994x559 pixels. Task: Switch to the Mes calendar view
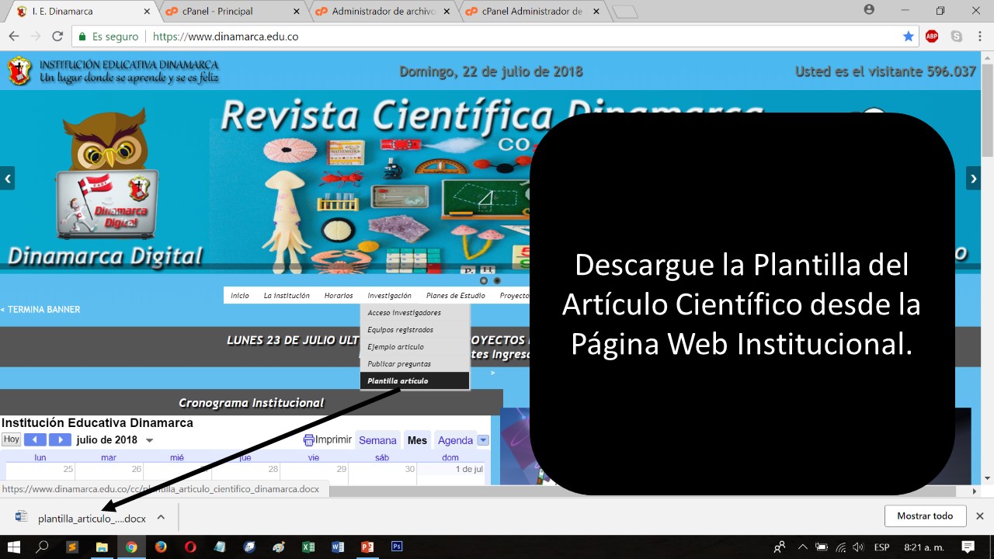417,440
